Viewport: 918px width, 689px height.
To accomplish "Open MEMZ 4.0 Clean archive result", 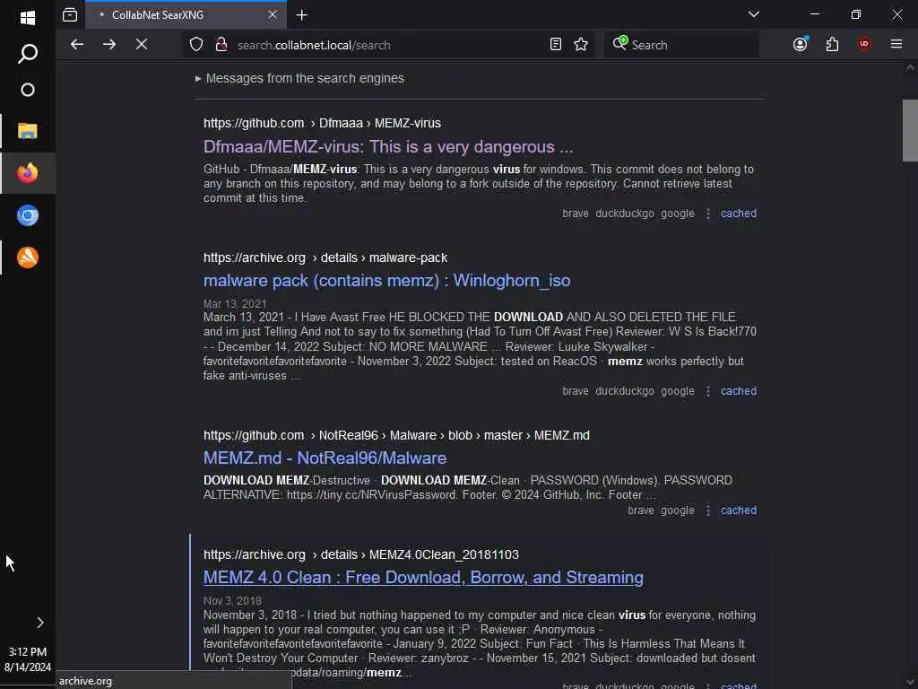I will [423, 578].
